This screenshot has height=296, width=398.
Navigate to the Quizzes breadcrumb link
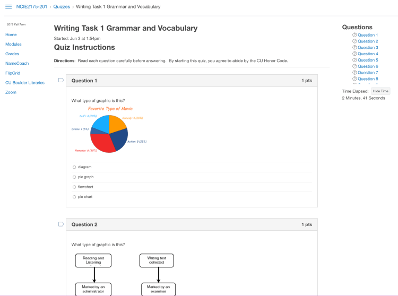(x=62, y=7)
